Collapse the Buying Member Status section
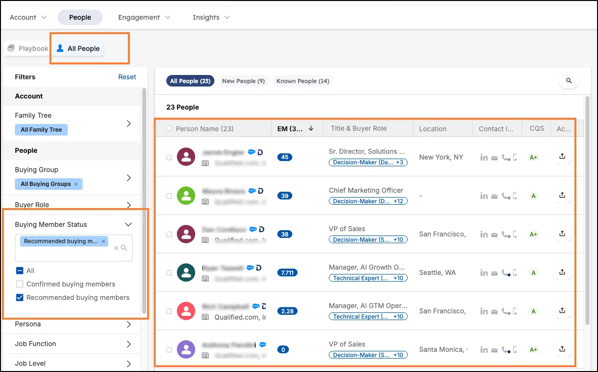The width and height of the screenshot is (598, 372). (128, 224)
